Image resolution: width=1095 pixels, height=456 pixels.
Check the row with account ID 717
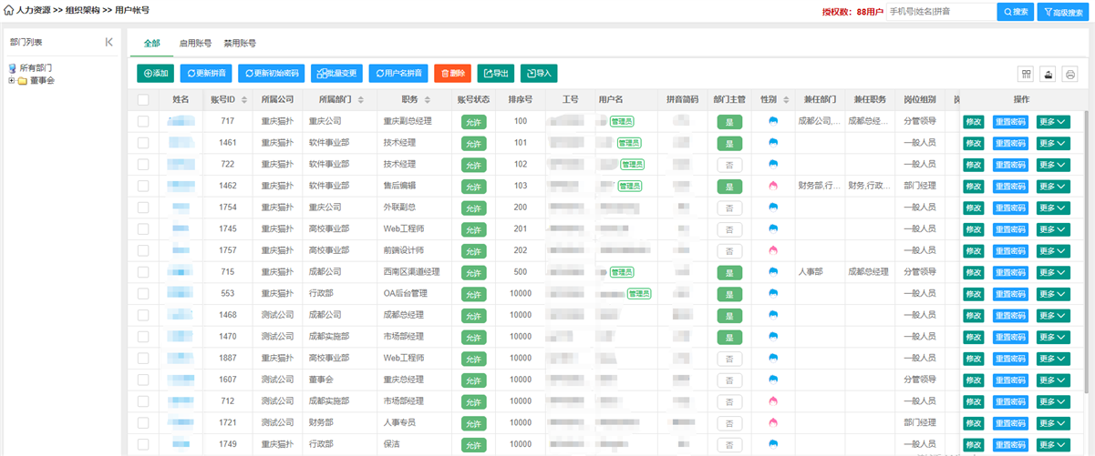coord(143,121)
